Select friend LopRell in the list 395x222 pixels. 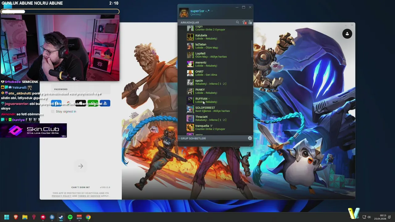tap(215, 55)
